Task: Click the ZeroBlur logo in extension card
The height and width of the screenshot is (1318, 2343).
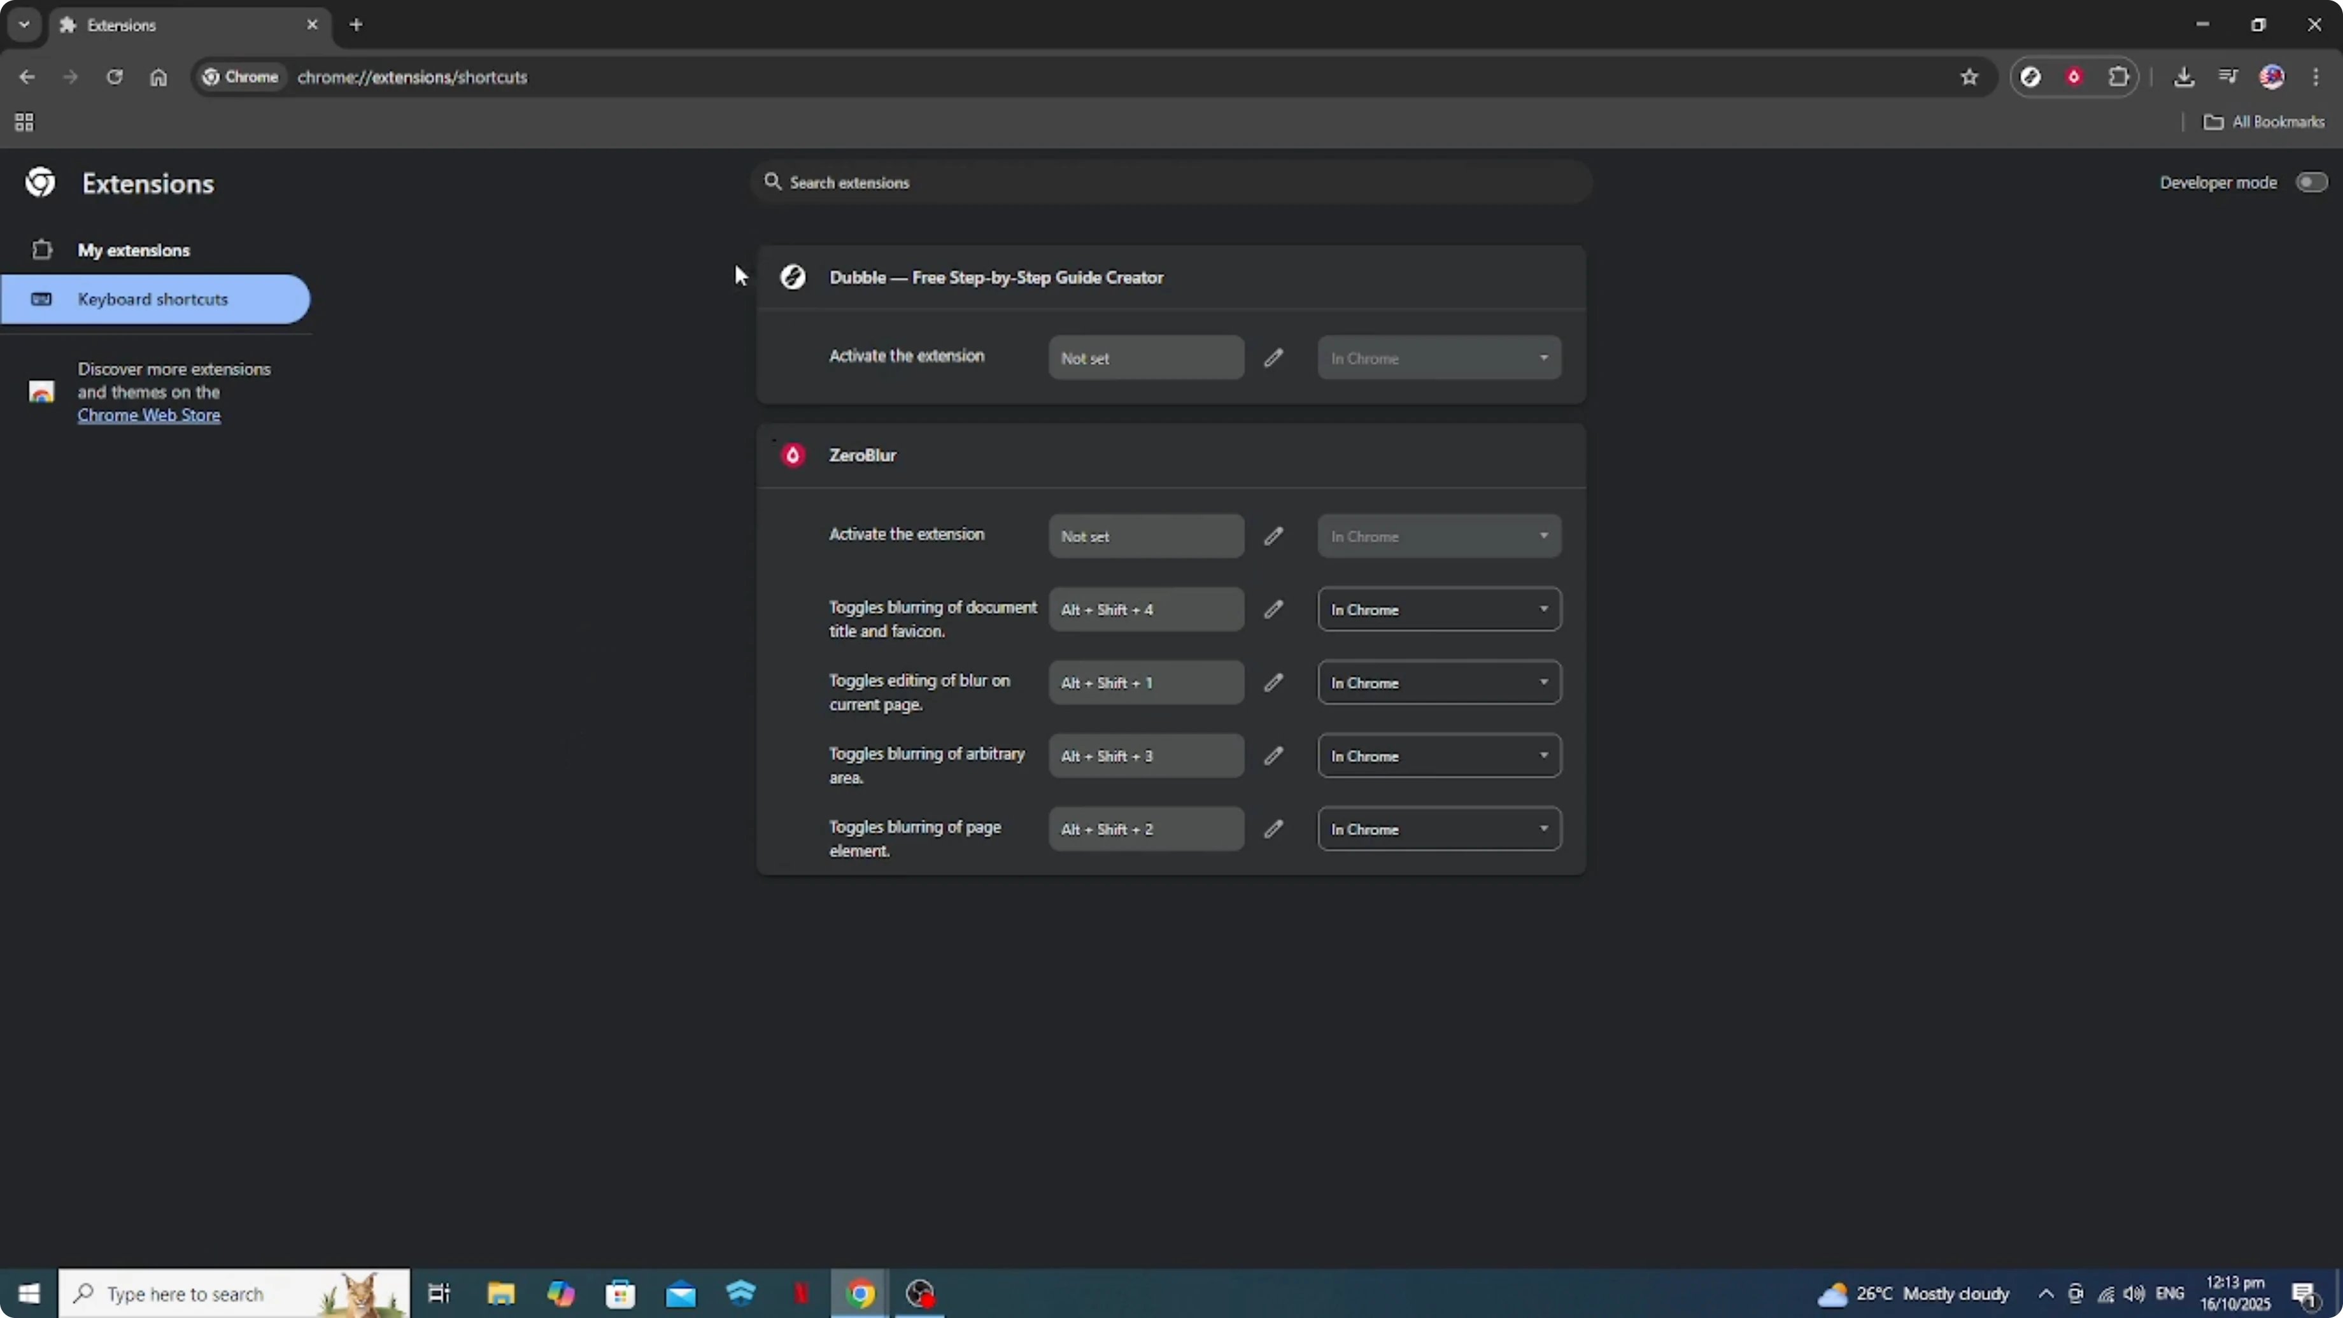Action: pos(792,455)
